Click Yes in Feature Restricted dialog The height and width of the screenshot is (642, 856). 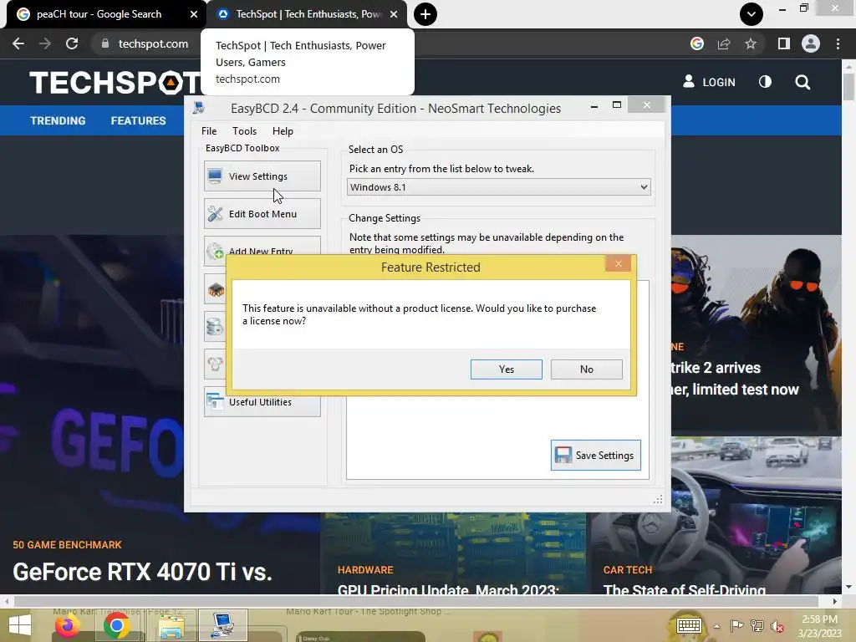point(506,369)
